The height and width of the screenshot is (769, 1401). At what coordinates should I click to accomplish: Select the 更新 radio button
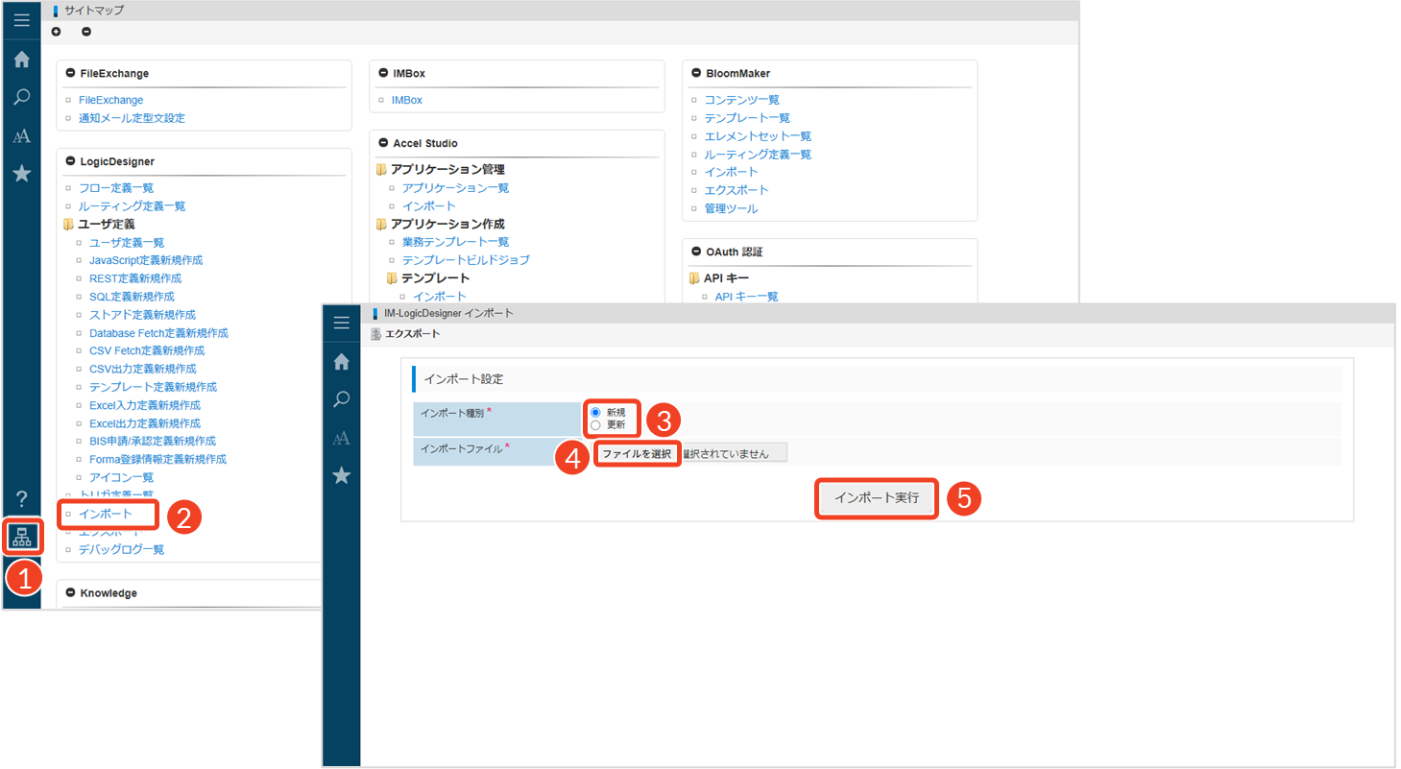click(595, 424)
